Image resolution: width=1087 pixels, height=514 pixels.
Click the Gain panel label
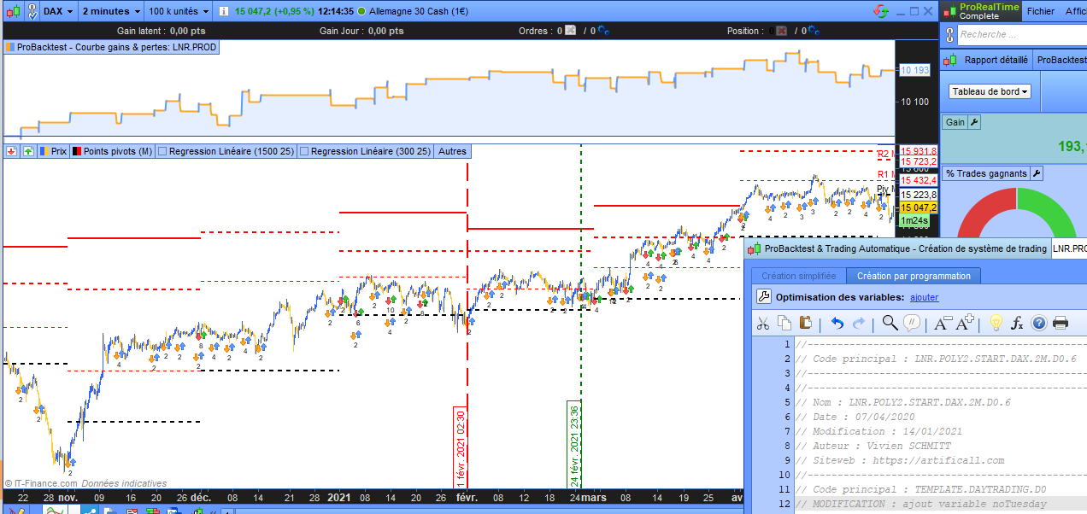point(955,122)
